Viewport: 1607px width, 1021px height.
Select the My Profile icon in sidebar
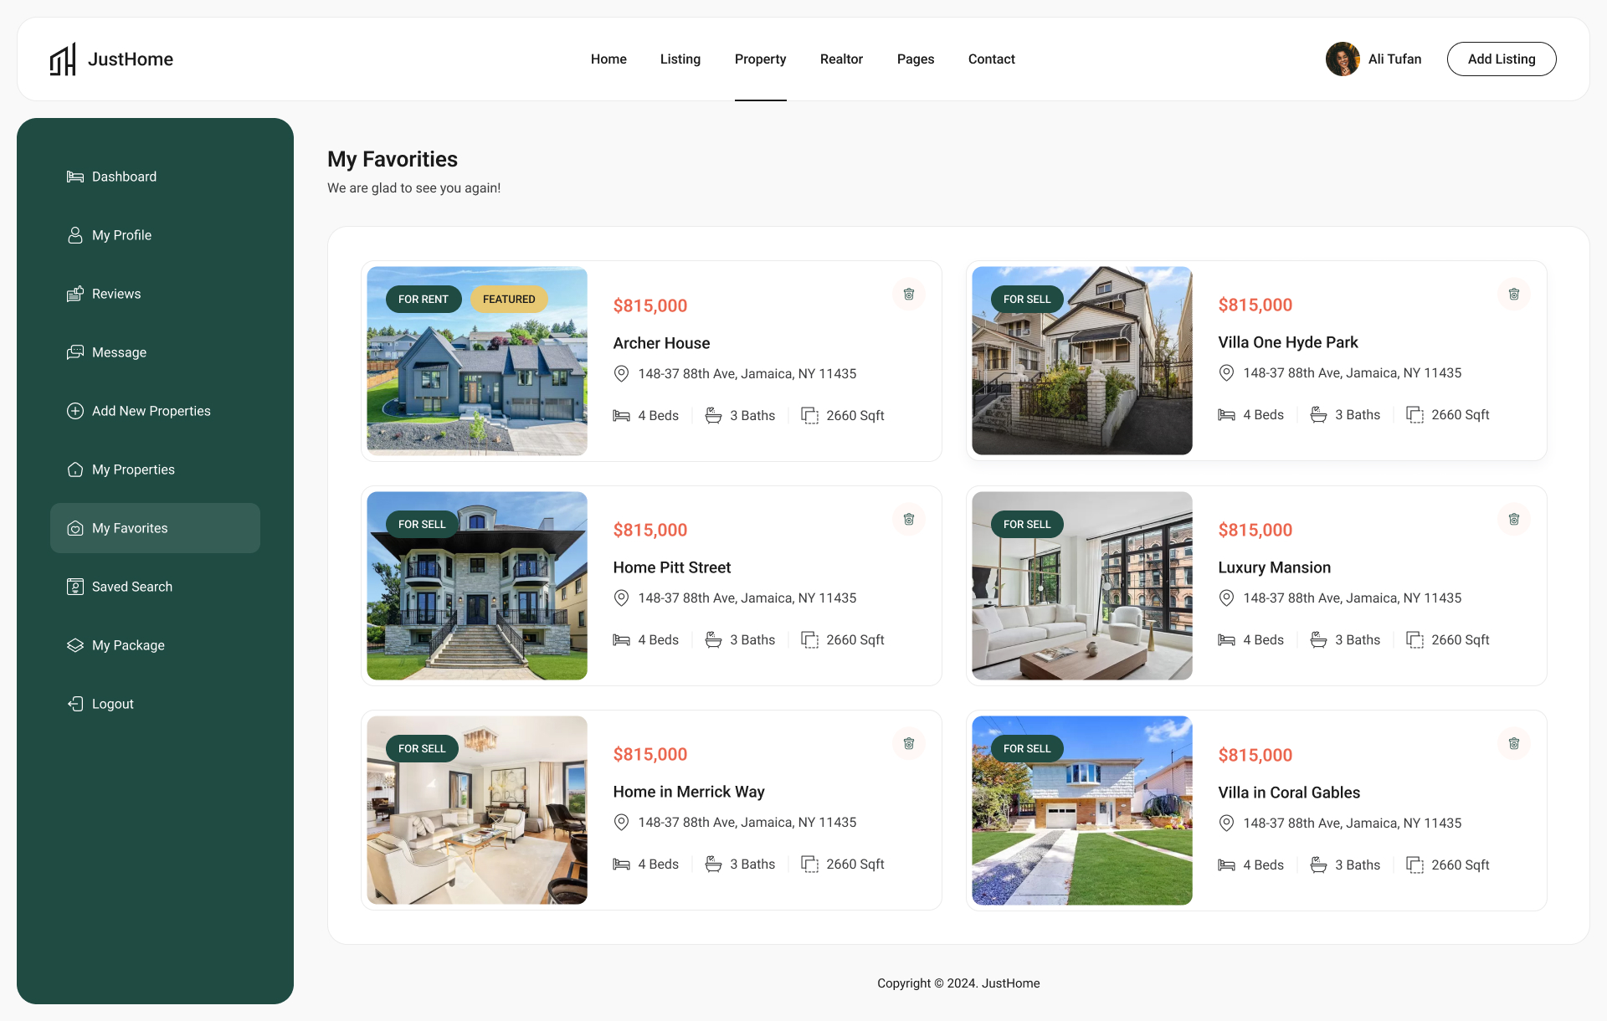(x=75, y=235)
